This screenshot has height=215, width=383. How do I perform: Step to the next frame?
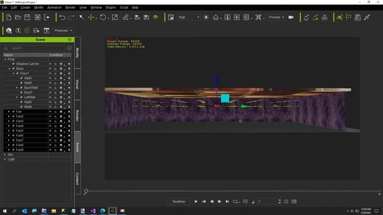pyautogui.click(x=220, y=202)
